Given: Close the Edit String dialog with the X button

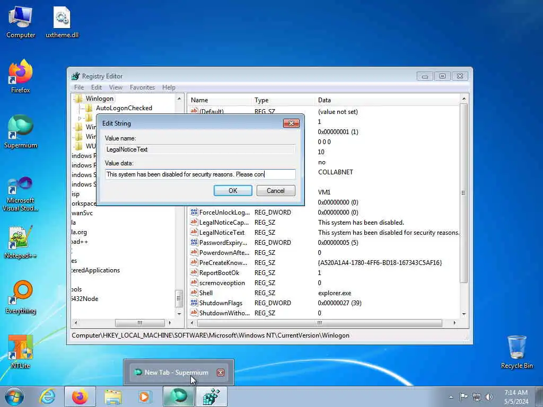Looking at the screenshot, I should (291, 123).
